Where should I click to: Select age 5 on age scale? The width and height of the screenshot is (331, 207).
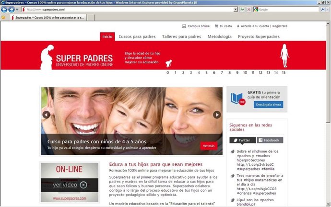(206, 73)
